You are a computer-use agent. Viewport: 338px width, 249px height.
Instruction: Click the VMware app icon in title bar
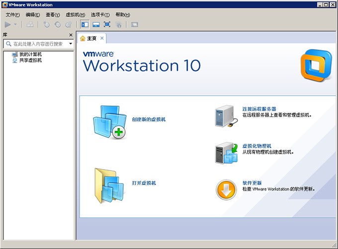pos(5,5)
